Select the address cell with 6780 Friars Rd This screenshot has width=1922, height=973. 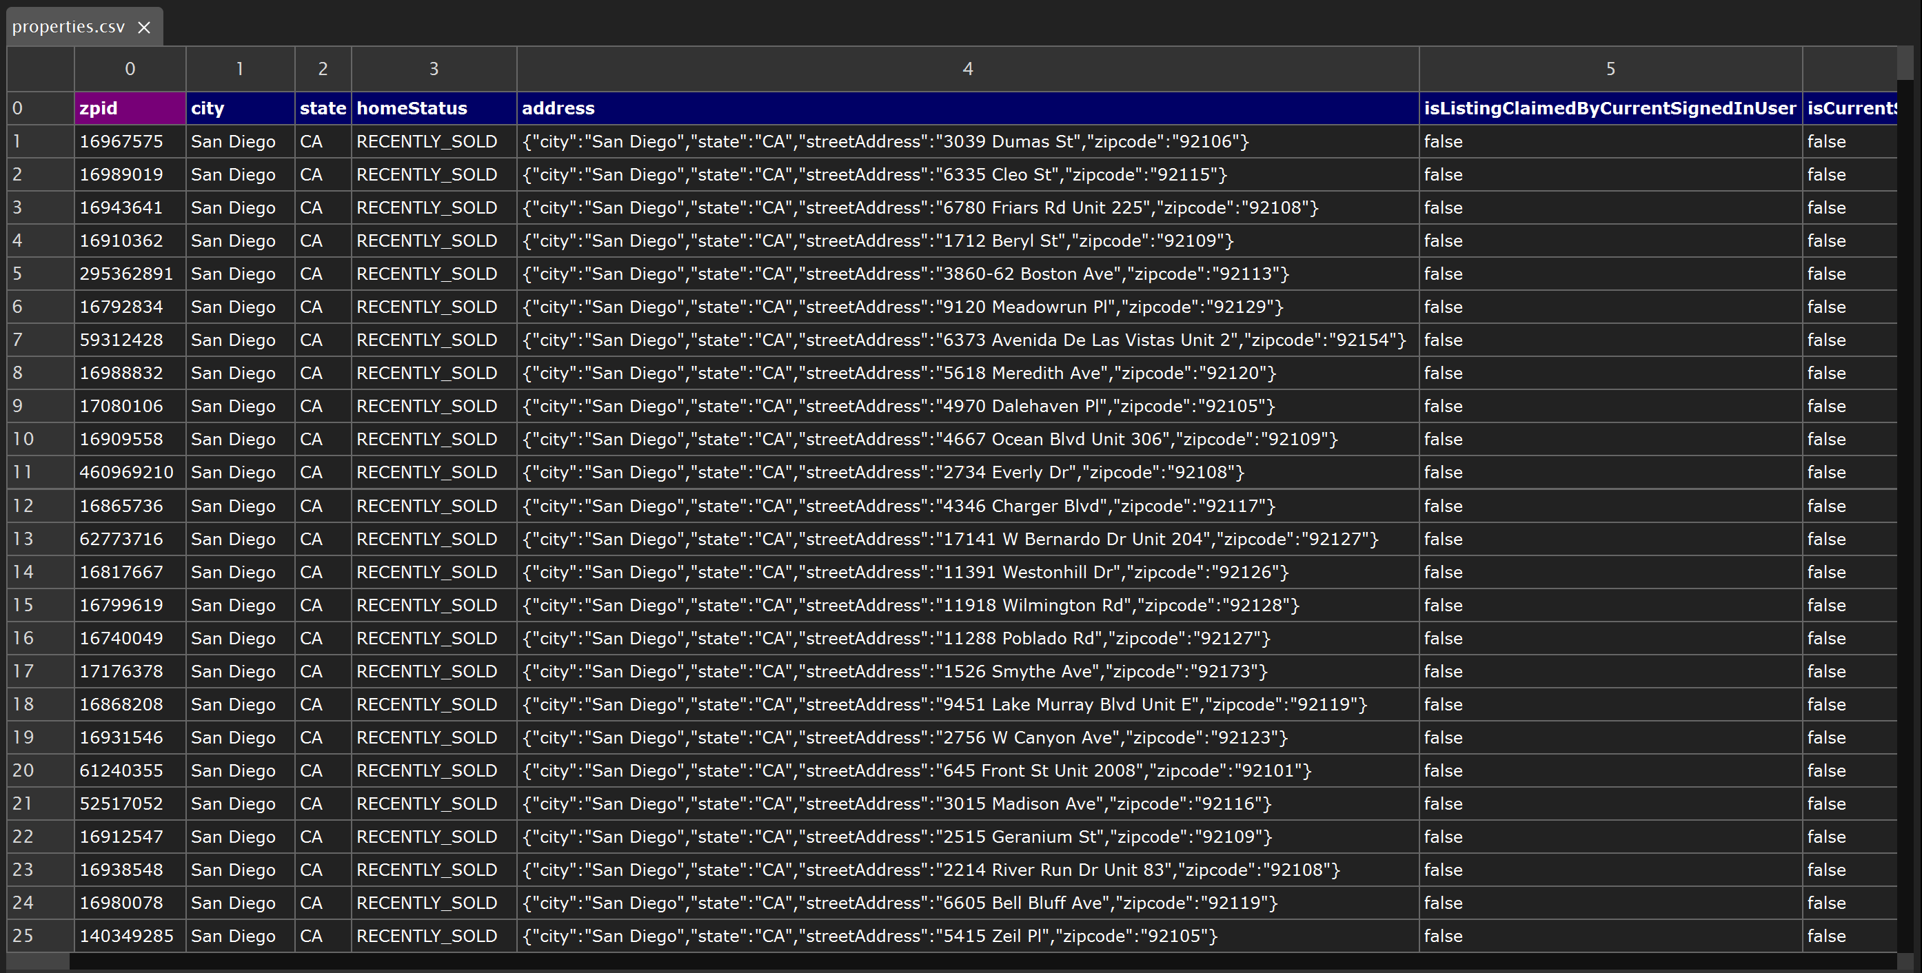(x=968, y=207)
